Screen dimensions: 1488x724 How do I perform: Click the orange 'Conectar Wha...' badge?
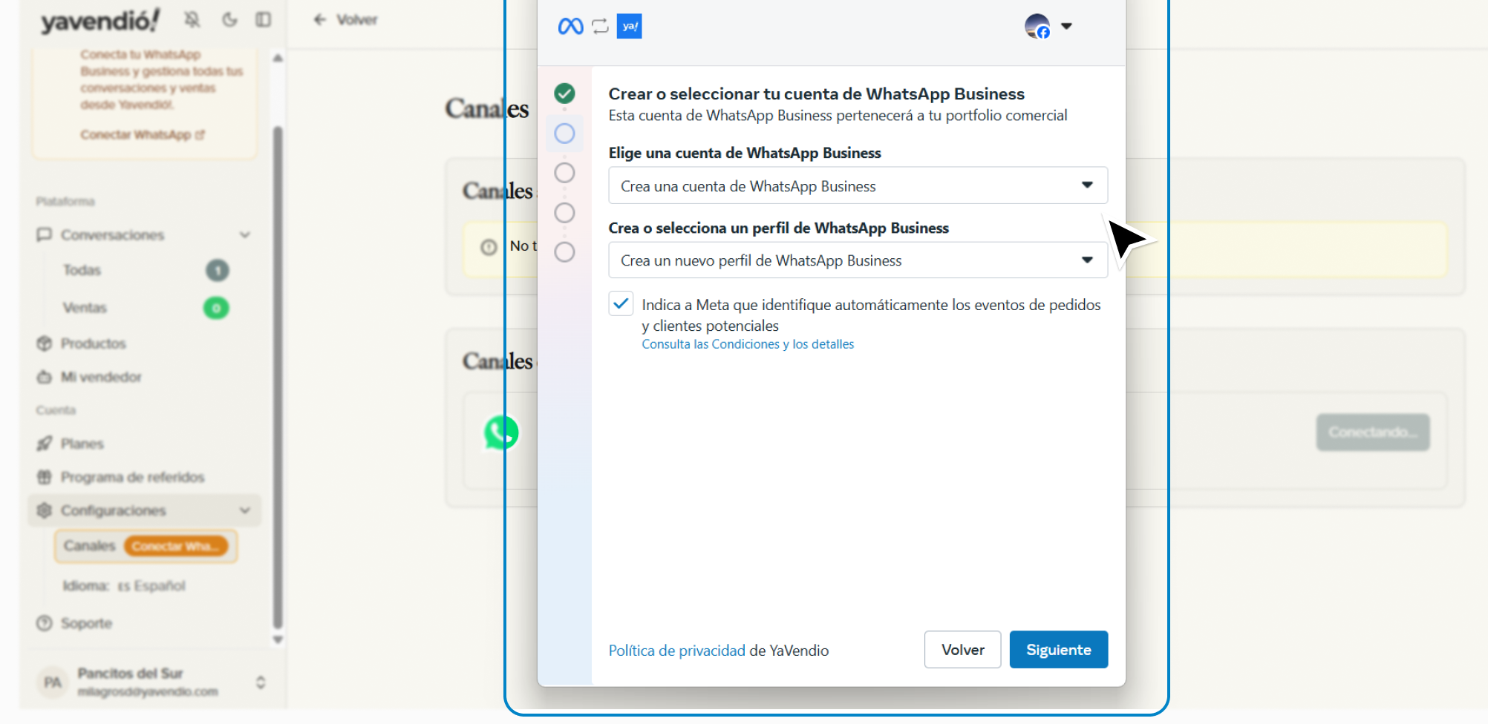coord(175,546)
